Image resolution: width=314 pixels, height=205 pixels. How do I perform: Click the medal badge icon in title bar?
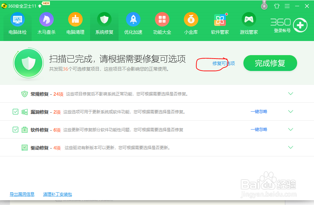[264, 5]
